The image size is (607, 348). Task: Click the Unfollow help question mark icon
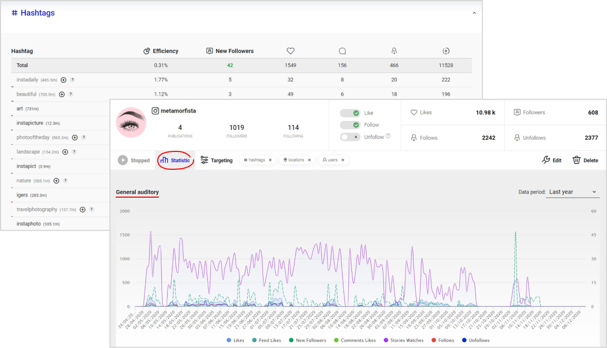pos(388,136)
